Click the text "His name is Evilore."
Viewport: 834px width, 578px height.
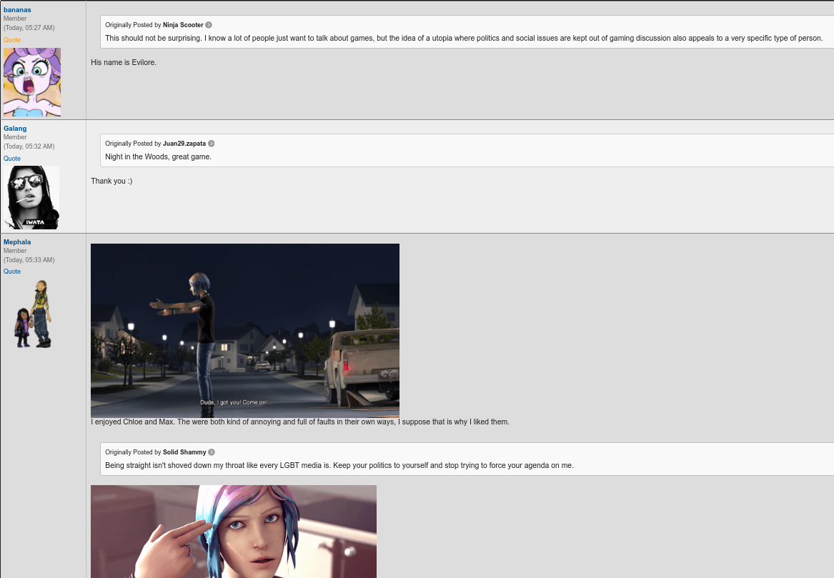point(124,62)
